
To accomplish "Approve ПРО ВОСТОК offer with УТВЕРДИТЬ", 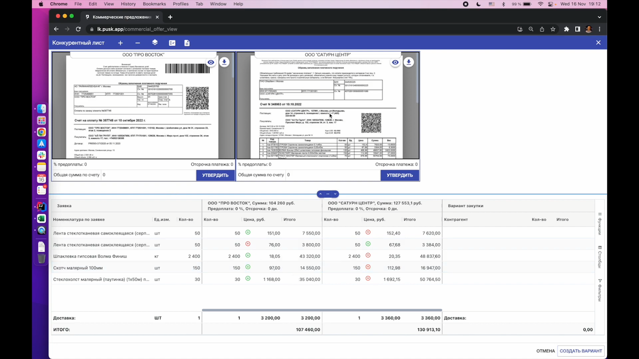I will pos(215,175).
